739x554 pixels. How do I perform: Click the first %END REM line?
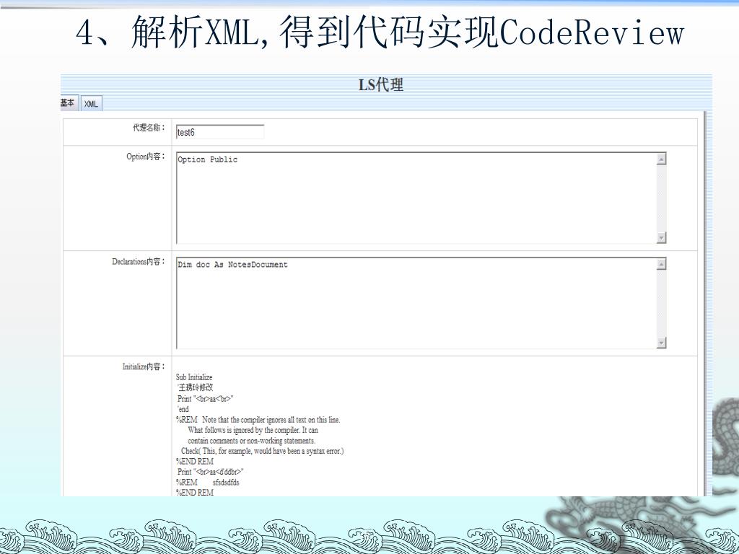click(195, 461)
